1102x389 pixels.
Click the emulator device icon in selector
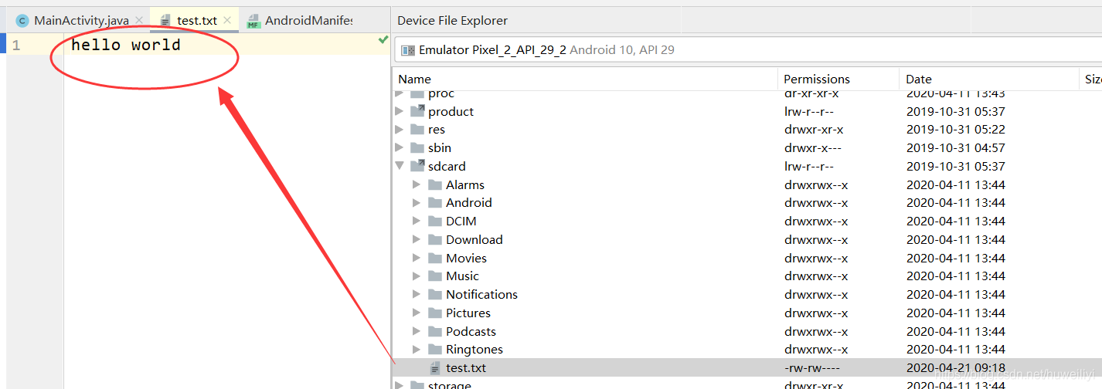(x=408, y=50)
